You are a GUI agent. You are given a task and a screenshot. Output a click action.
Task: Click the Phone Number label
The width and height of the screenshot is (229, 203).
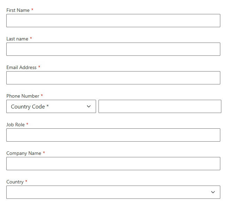tap(23, 96)
